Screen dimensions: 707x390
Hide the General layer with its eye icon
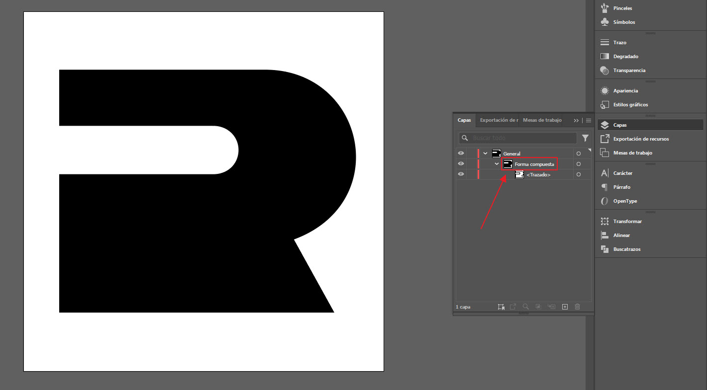[461, 154]
